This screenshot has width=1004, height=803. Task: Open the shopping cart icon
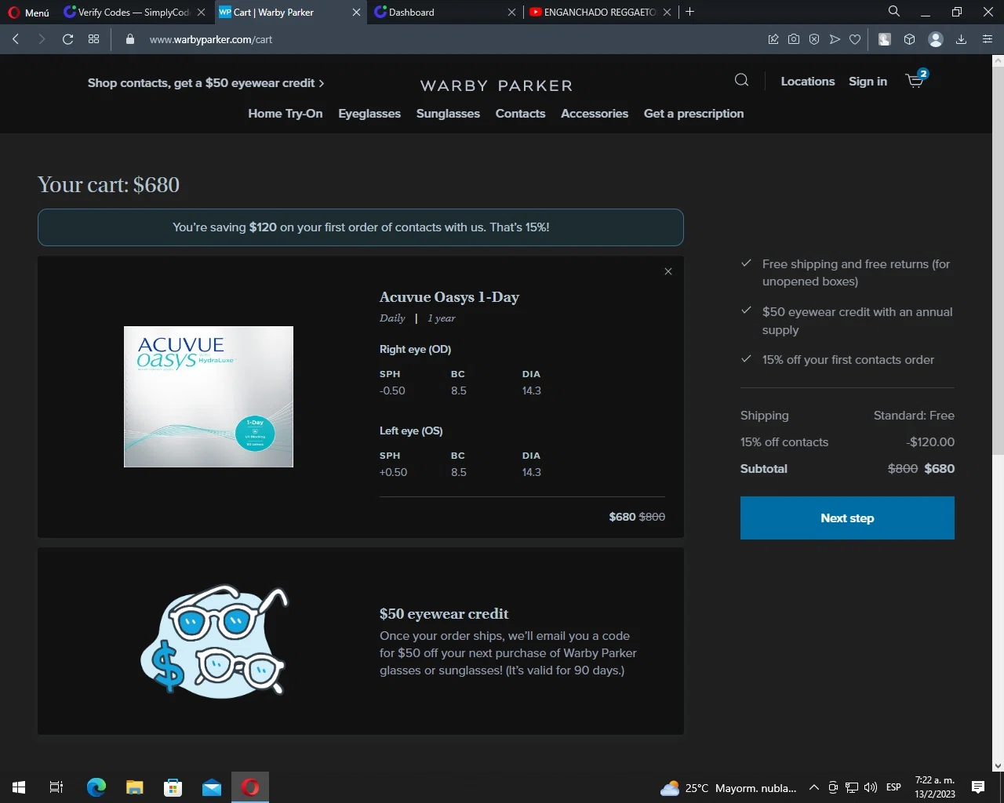tap(916, 79)
